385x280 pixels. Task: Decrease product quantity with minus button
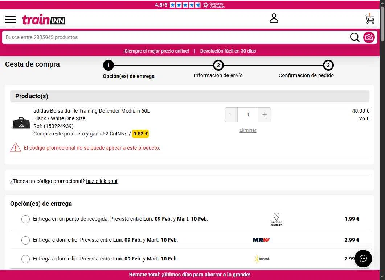231,114
